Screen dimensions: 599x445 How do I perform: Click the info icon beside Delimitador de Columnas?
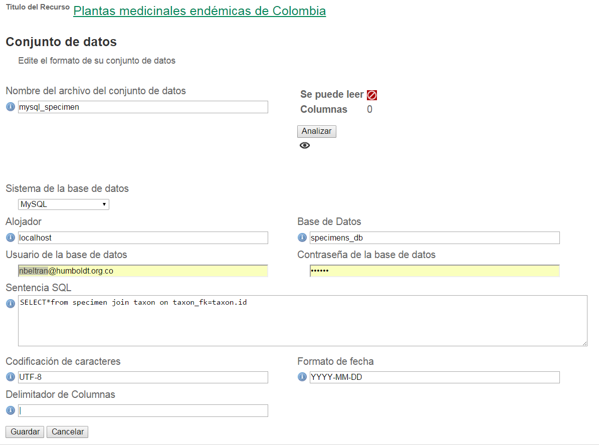[x=10, y=410]
